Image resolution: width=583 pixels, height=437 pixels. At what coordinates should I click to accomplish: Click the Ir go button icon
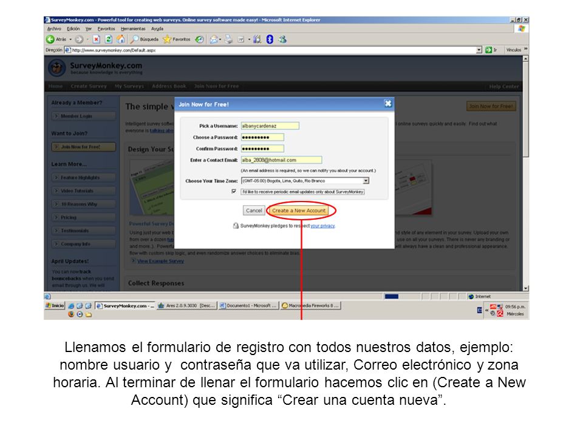click(x=488, y=50)
